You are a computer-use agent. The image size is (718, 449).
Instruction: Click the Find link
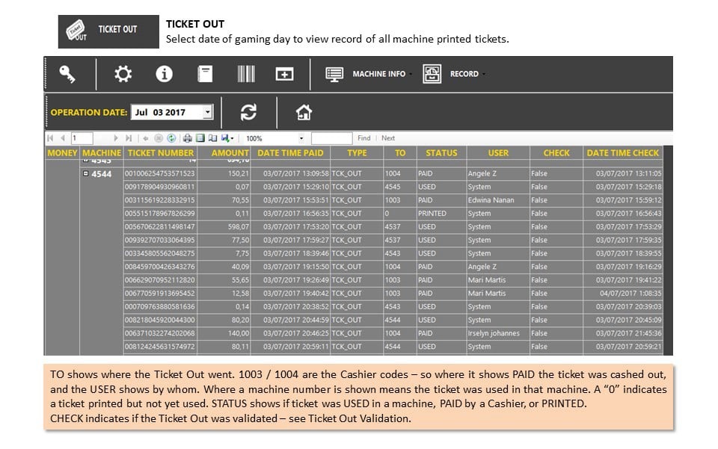coord(364,138)
